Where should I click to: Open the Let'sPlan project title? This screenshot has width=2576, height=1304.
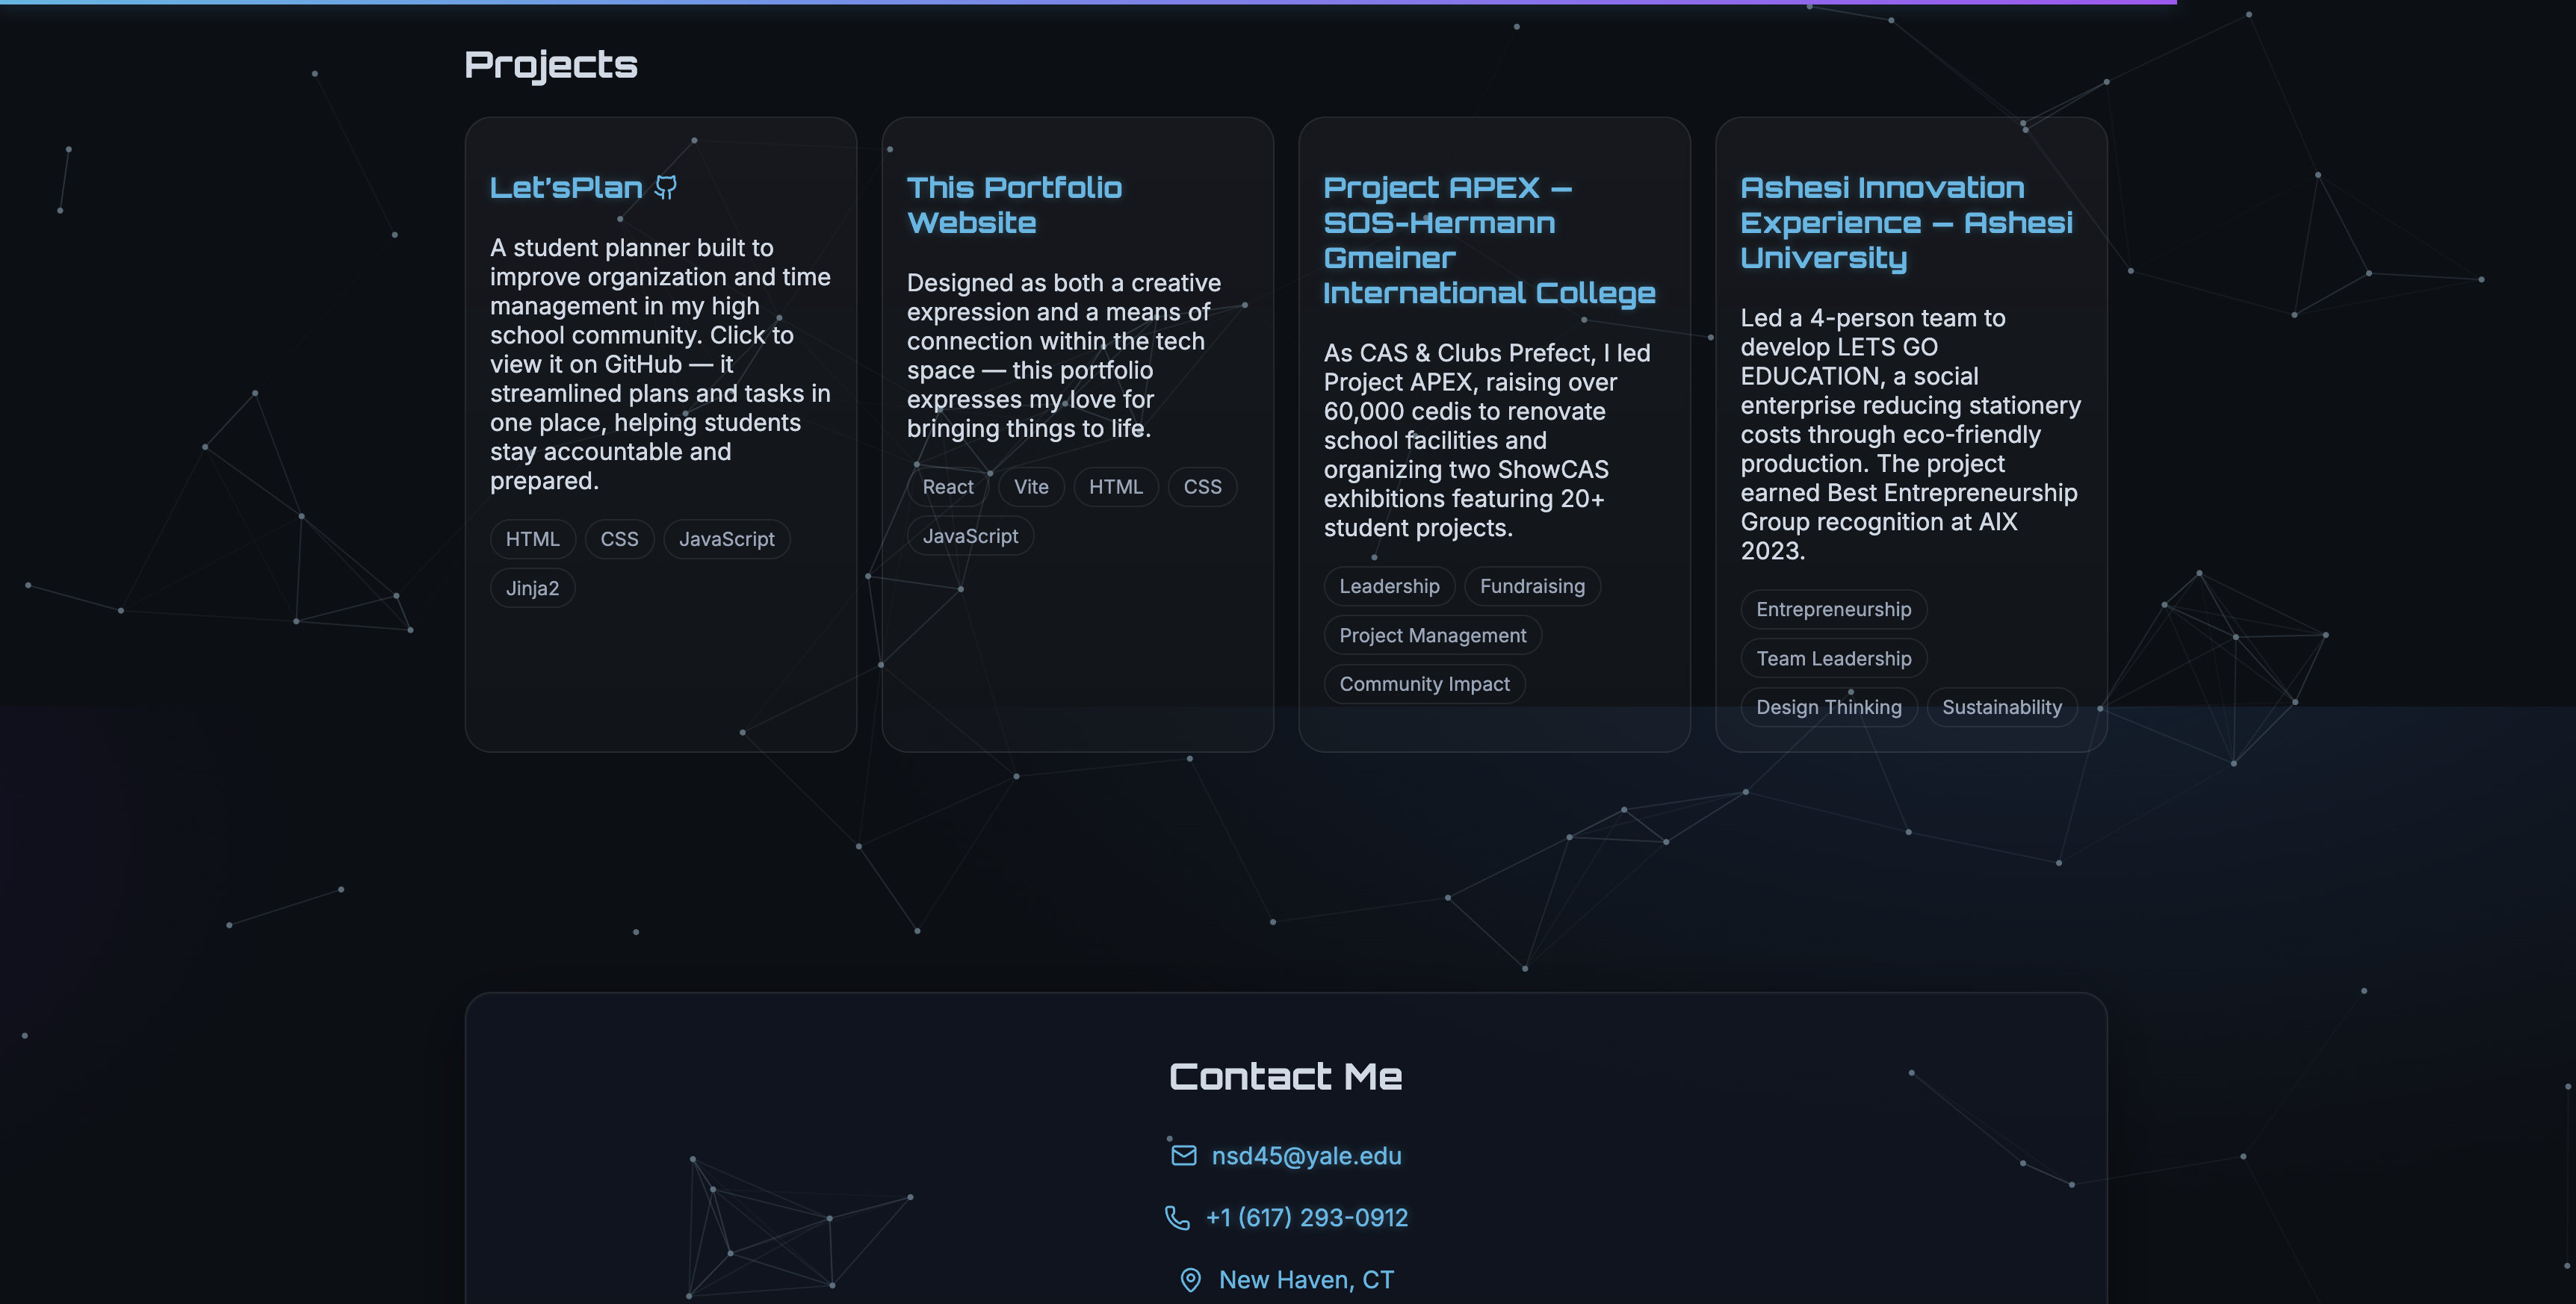[x=566, y=187]
